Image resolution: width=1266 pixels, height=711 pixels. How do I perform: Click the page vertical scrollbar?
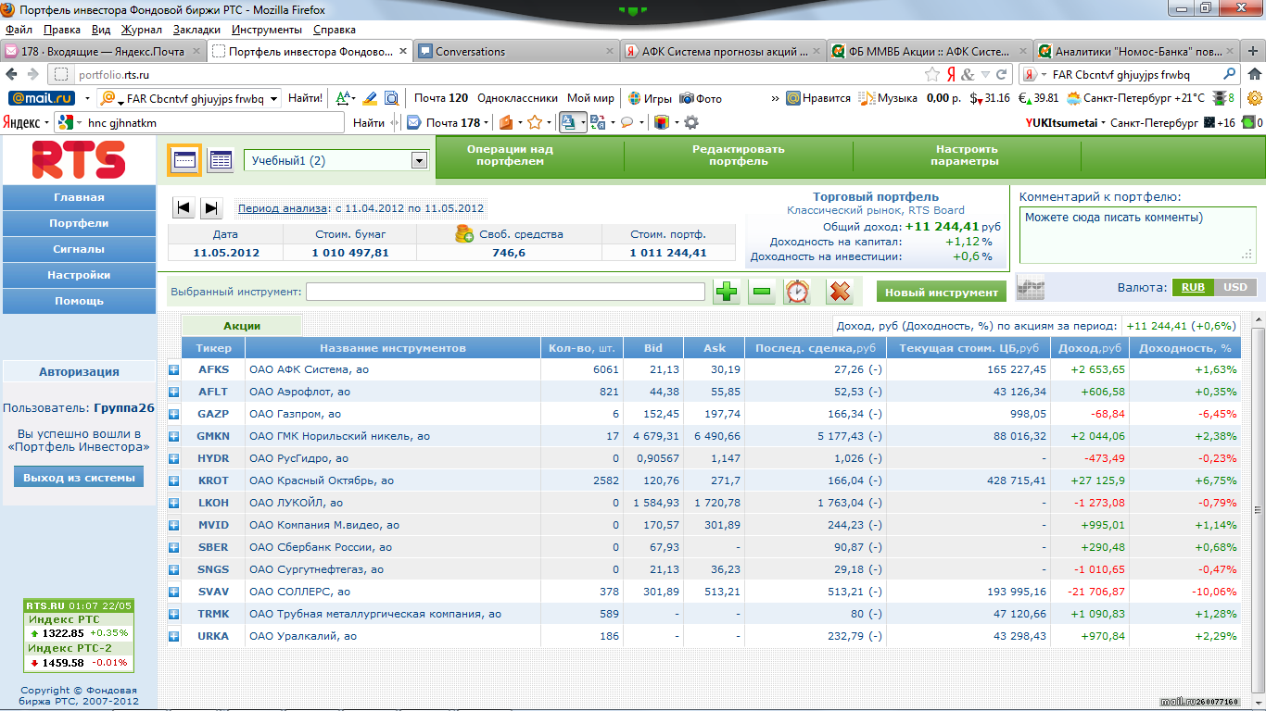coord(1258,509)
